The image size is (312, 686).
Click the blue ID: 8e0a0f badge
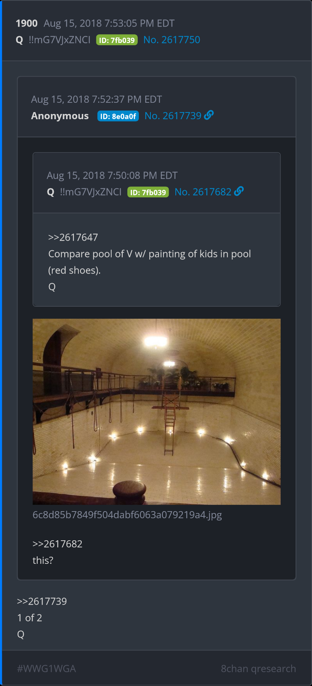[x=118, y=116]
